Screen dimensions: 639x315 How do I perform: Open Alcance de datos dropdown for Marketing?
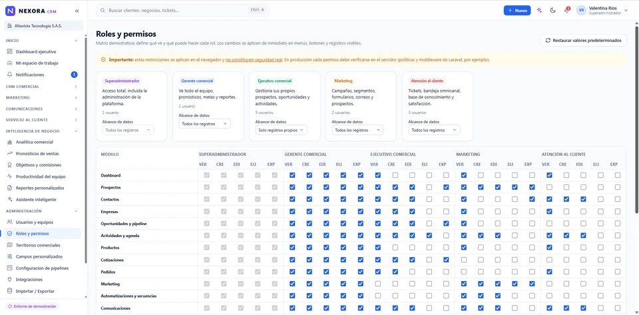[357, 130]
